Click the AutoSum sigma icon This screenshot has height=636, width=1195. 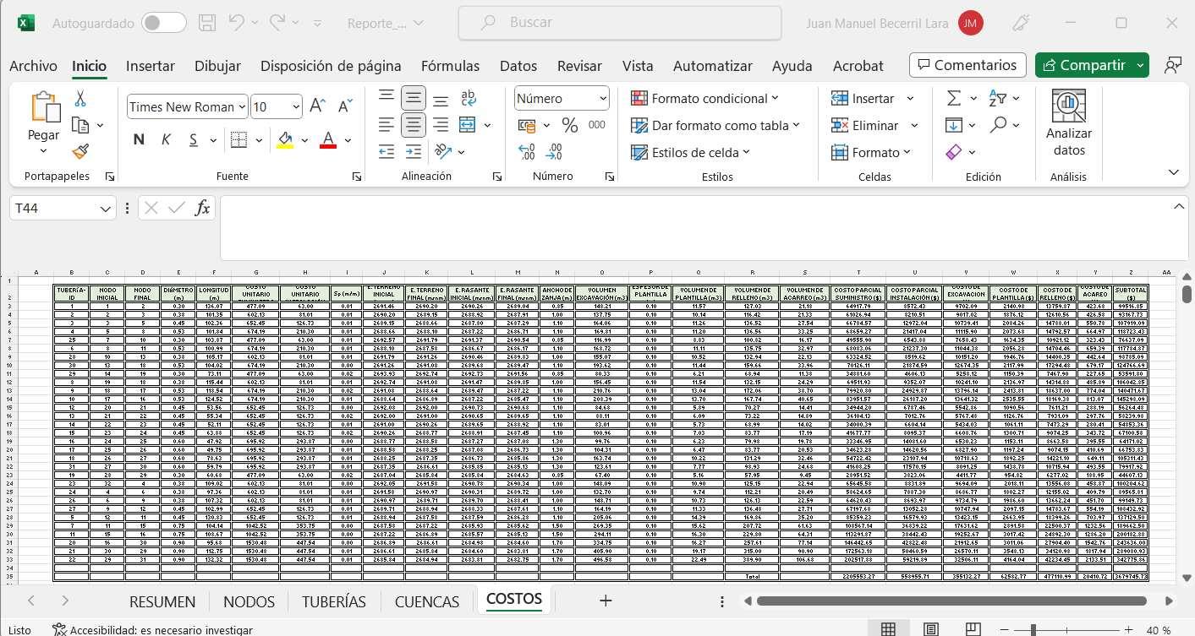pyautogui.click(x=954, y=99)
